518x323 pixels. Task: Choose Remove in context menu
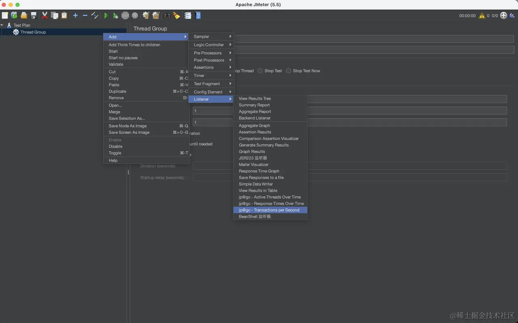point(146,98)
